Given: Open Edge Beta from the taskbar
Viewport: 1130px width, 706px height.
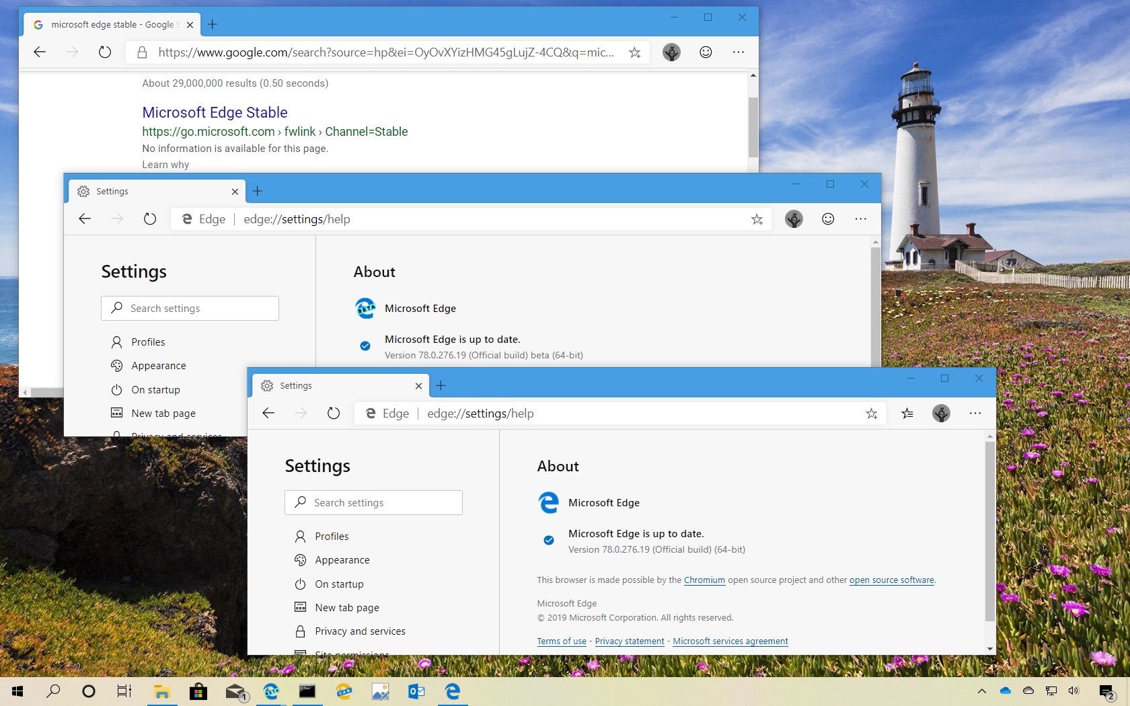Looking at the screenshot, I should coord(271,691).
